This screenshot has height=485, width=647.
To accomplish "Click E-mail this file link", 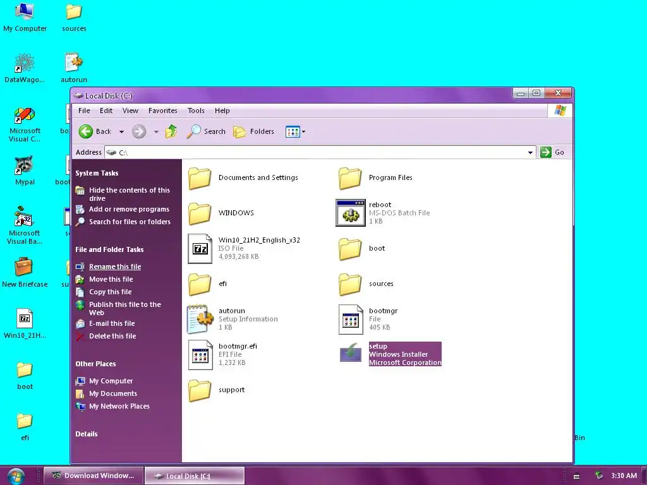I will coord(112,324).
